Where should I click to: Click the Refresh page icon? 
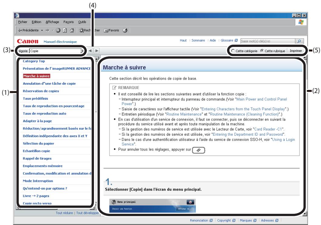[65, 30]
